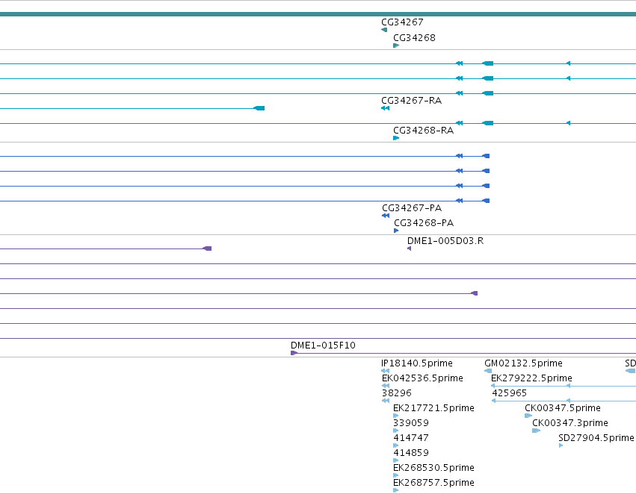
Task: Click the CG34268-PA feature arrow glyph
Action: coord(396,231)
